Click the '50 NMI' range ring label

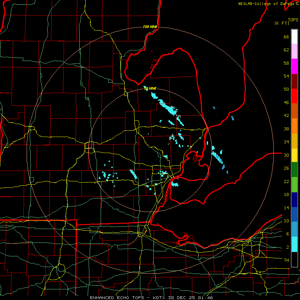click(150, 88)
